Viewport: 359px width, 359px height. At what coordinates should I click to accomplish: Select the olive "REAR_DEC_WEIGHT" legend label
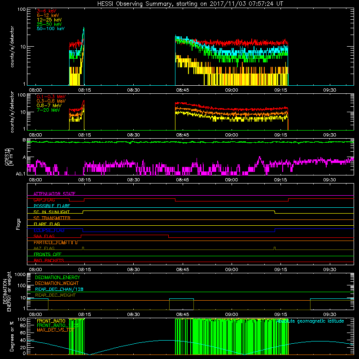[55, 295]
